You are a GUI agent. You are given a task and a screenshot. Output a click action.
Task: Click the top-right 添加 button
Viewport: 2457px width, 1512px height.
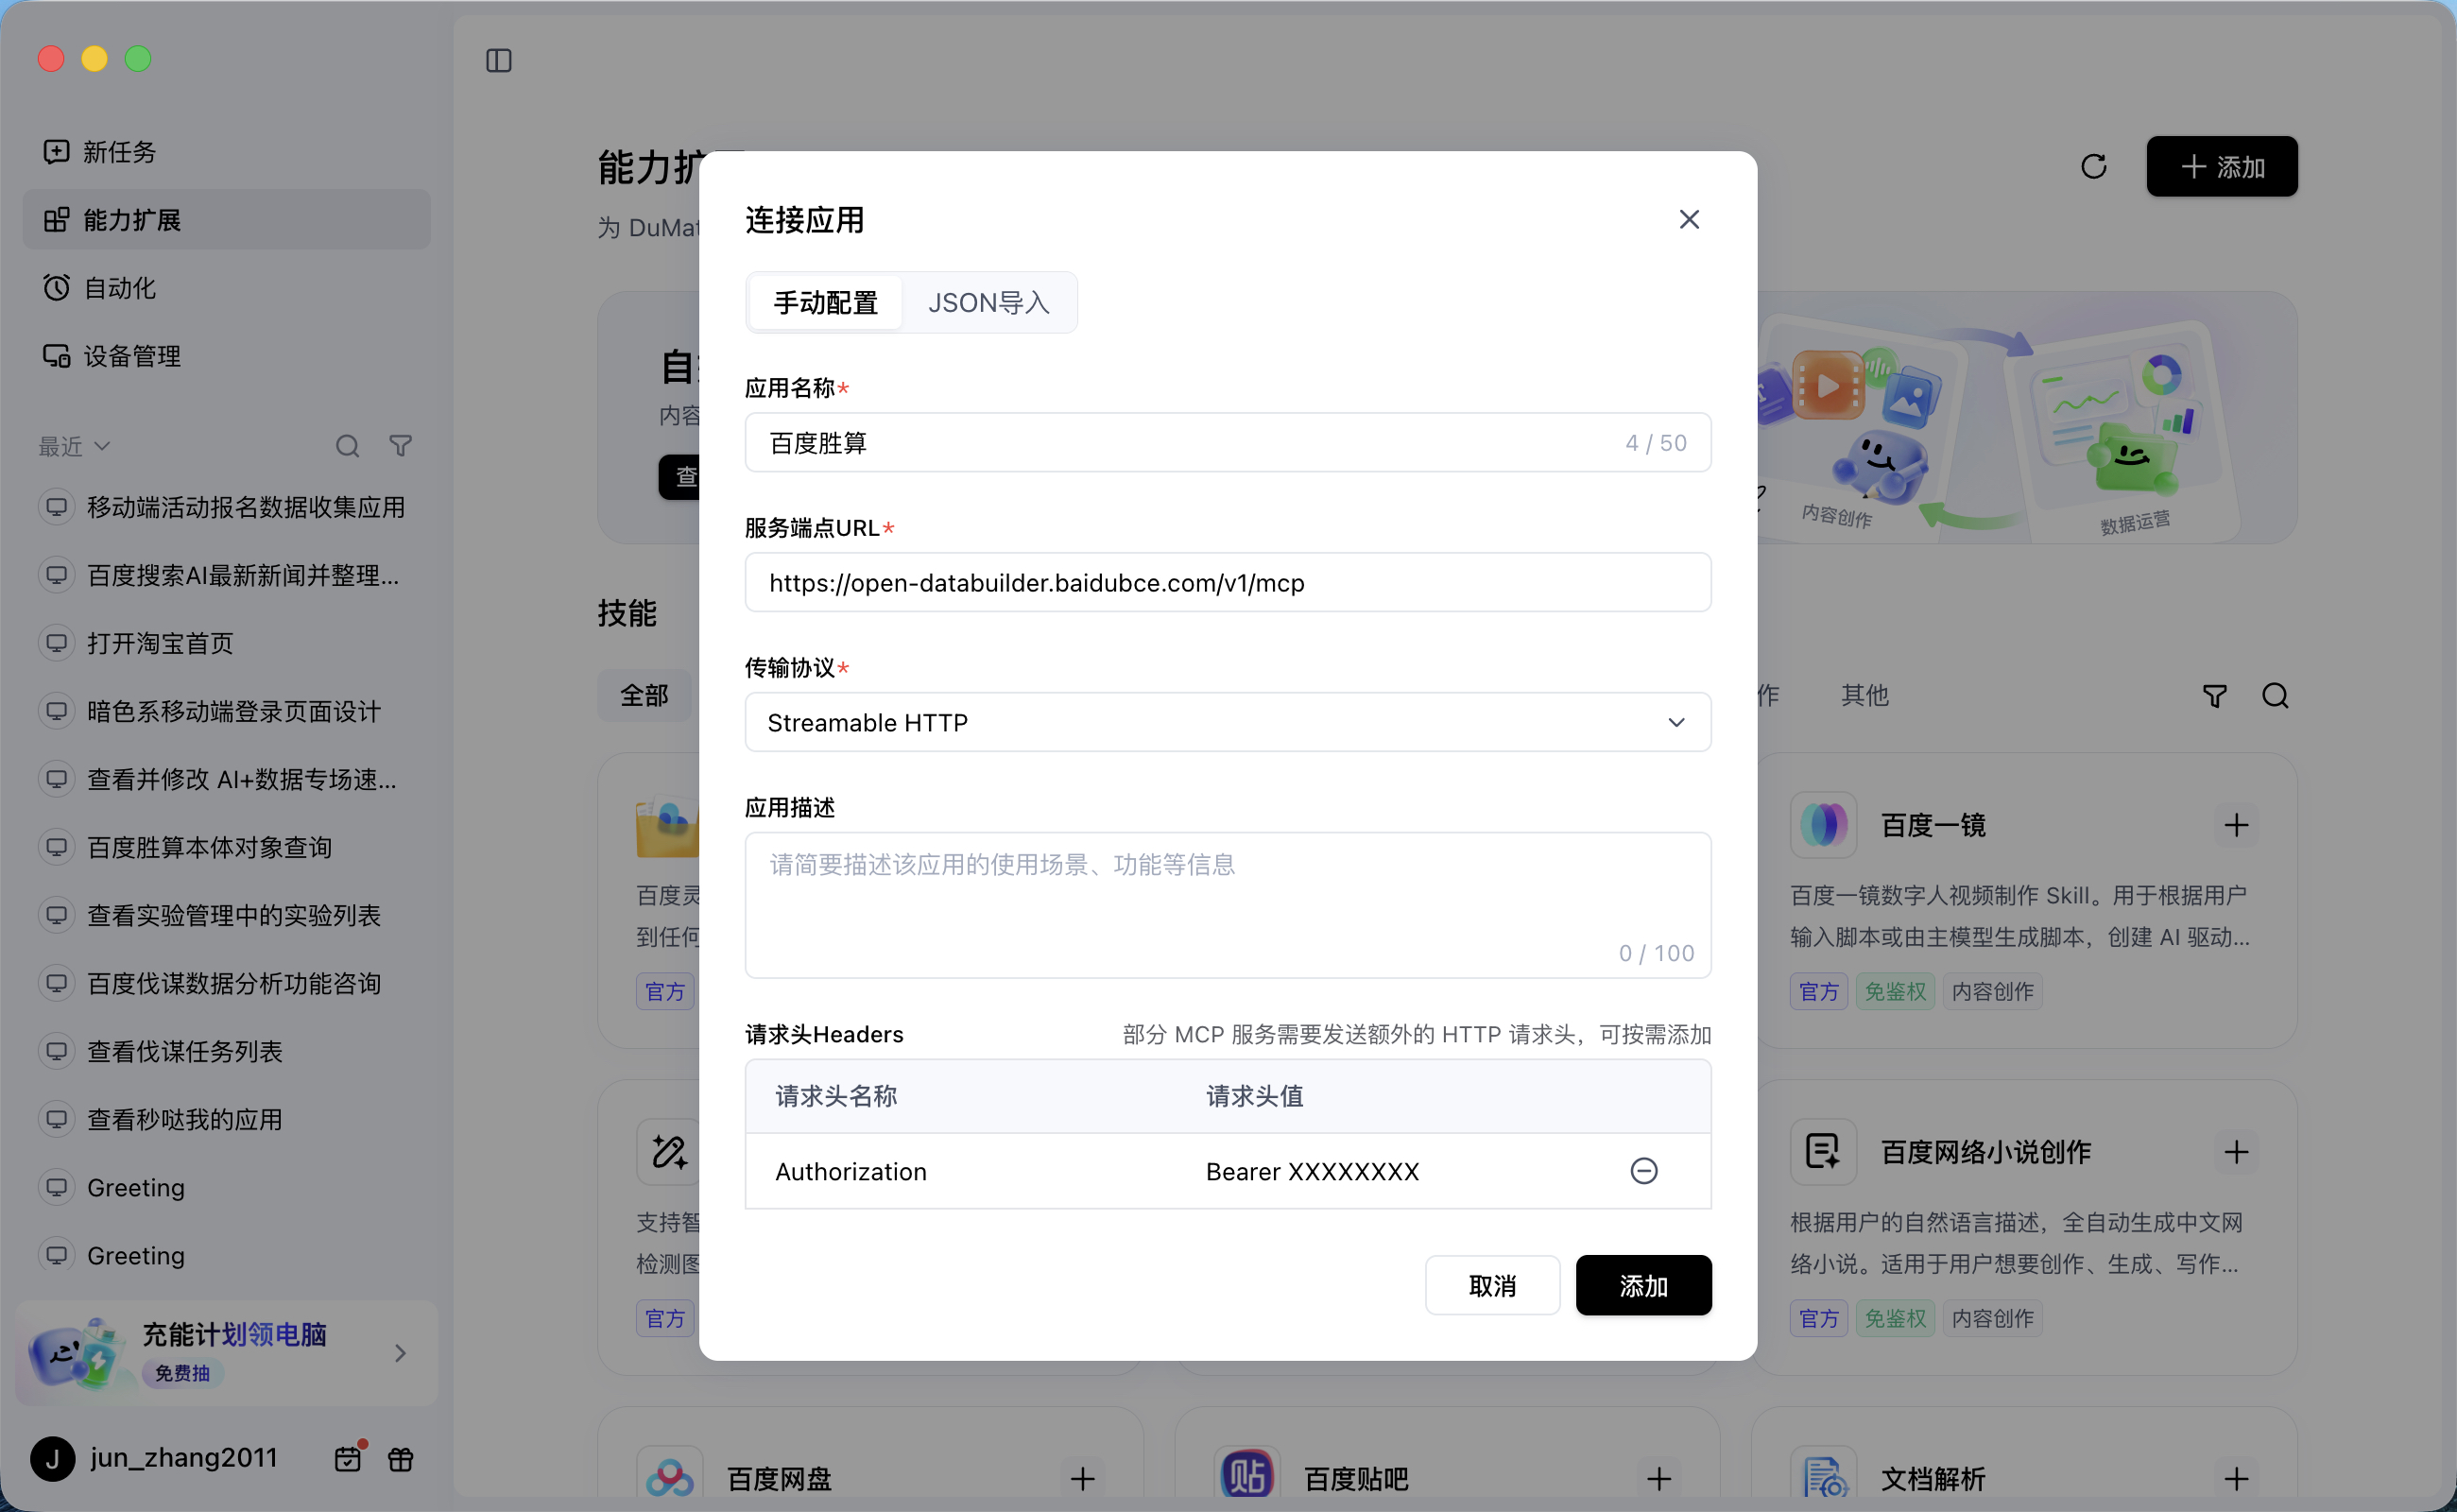click(x=2221, y=166)
